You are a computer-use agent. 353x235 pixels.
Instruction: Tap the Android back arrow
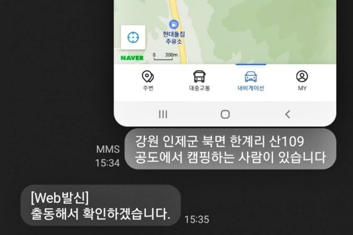[x=288, y=114]
